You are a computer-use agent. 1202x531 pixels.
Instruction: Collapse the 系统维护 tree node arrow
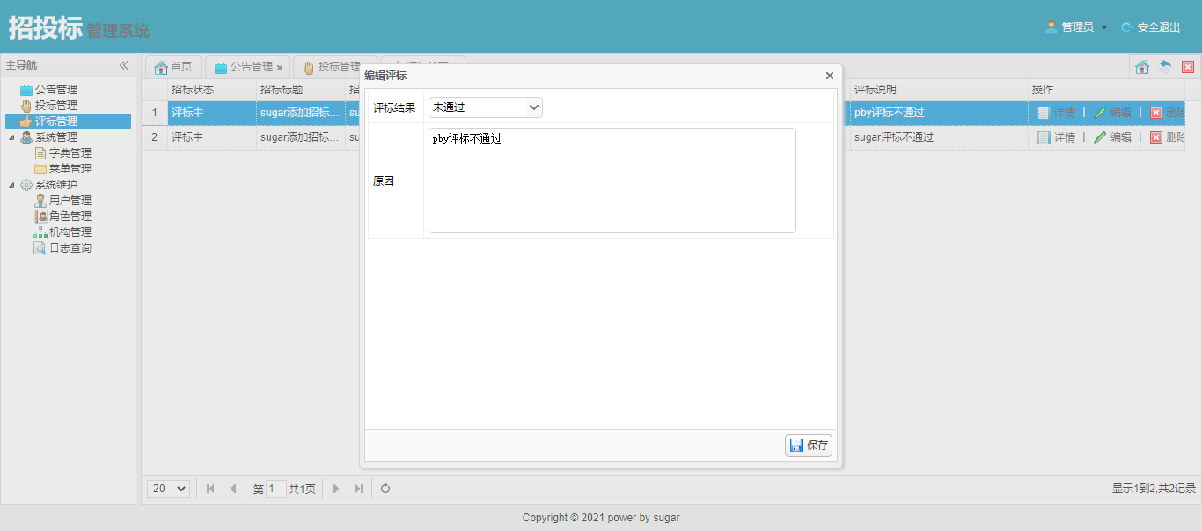tap(11, 185)
